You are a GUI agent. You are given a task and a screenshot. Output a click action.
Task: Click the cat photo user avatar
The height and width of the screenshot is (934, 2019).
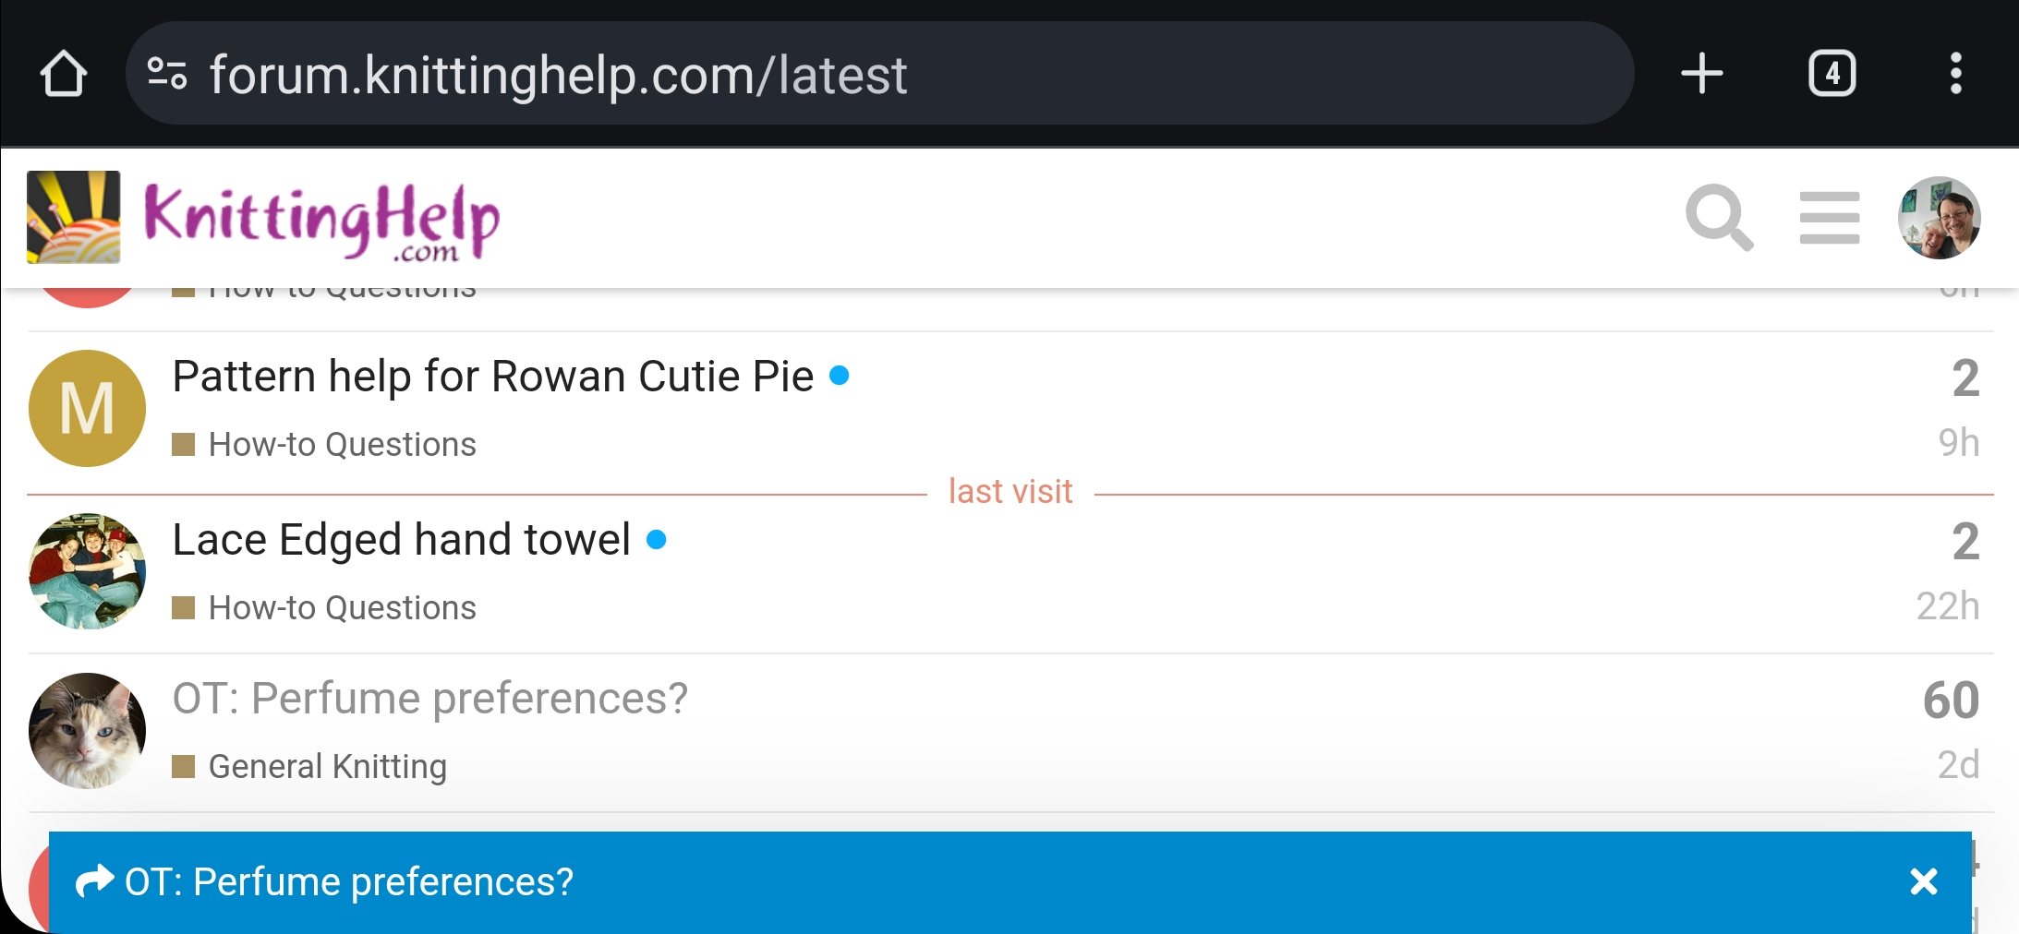point(87,731)
